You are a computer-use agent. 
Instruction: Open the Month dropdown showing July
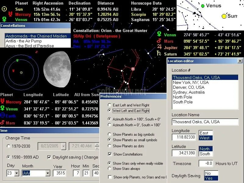coord(48,173)
